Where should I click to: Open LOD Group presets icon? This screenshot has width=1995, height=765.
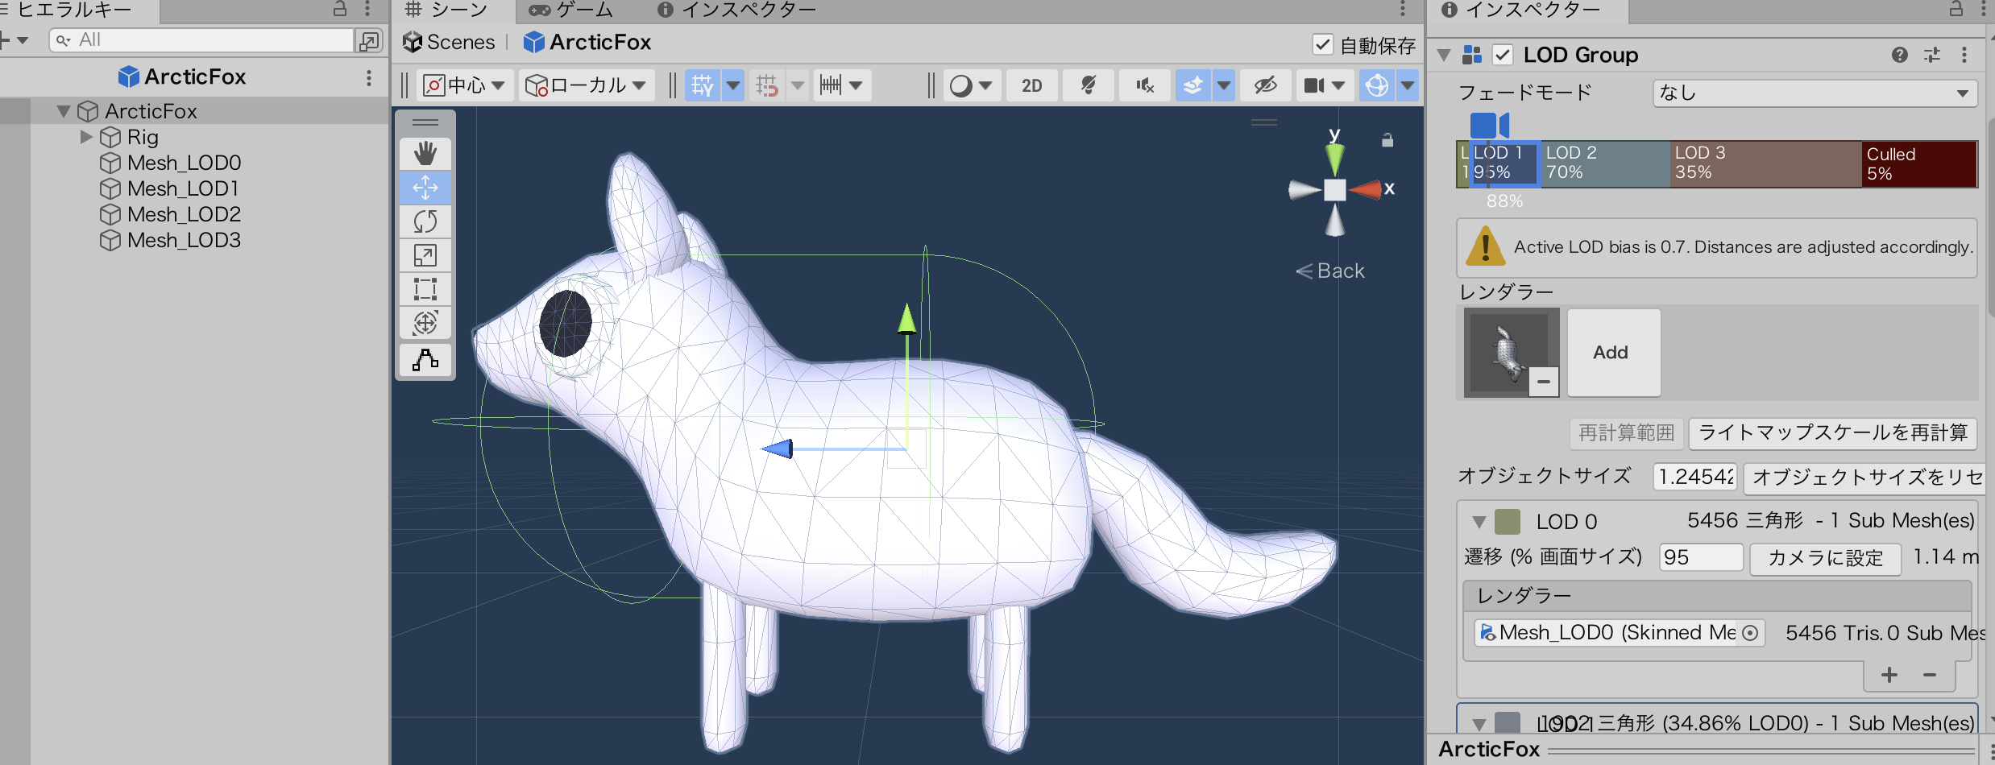coord(1932,55)
